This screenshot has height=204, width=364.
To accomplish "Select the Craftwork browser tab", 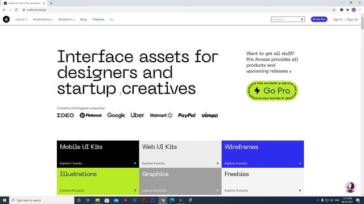I will point(24,3).
